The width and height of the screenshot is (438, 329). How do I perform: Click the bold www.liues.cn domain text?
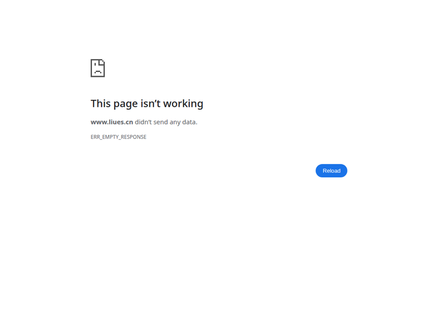pos(112,122)
